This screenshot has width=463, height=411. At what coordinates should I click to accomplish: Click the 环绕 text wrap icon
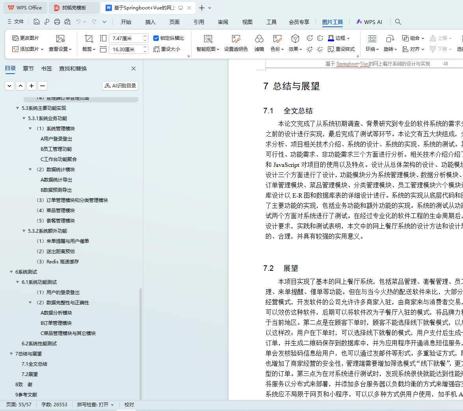pos(372,39)
